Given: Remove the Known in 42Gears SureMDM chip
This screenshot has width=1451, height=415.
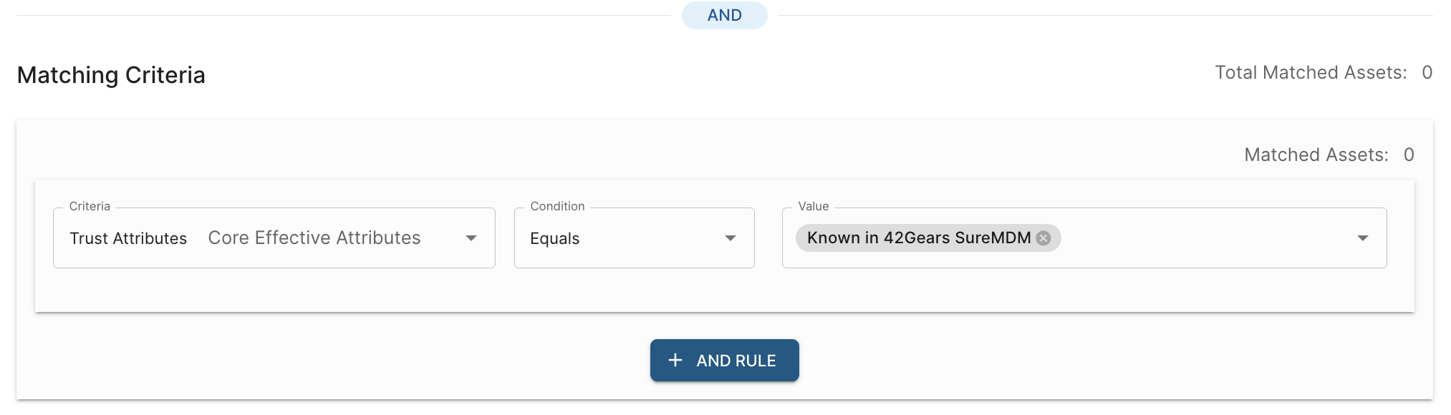Looking at the screenshot, I should coord(1043,238).
